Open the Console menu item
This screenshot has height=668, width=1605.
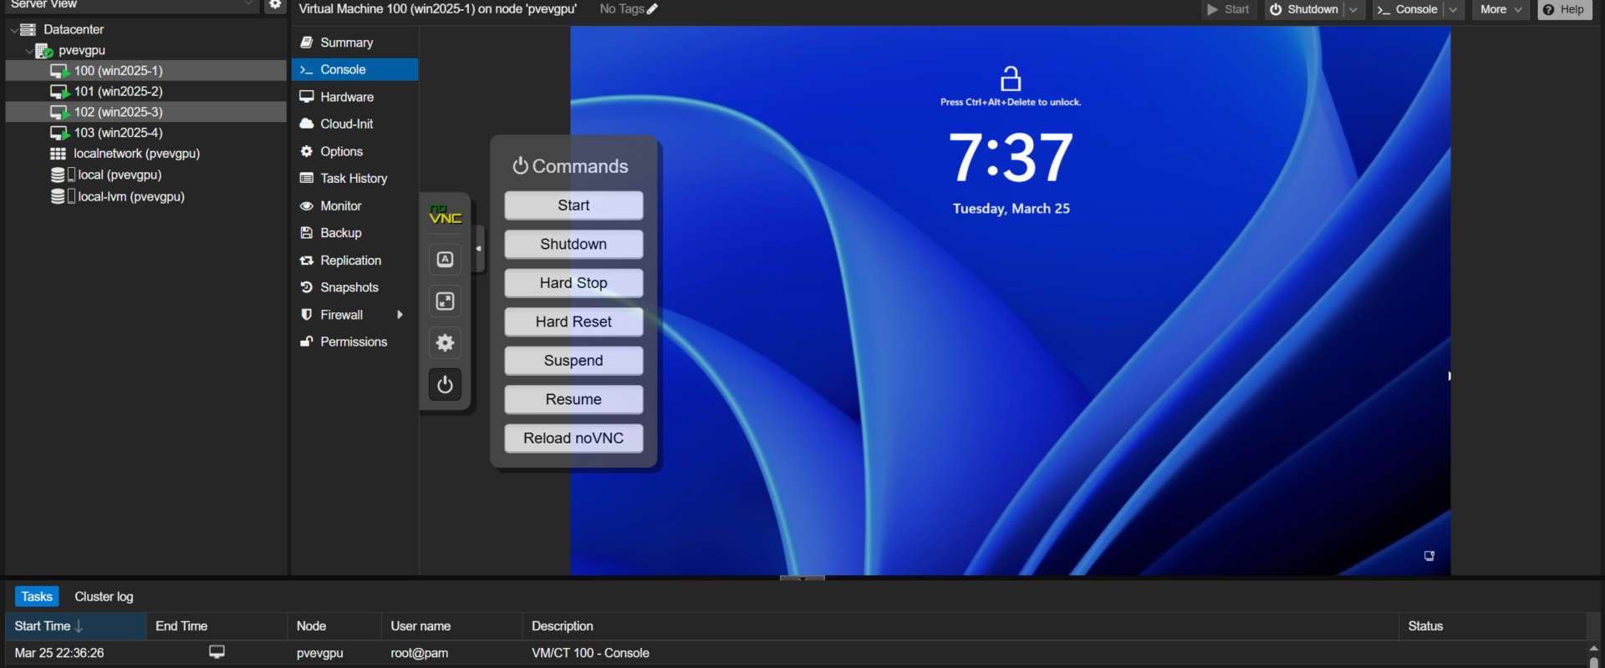[354, 69]
